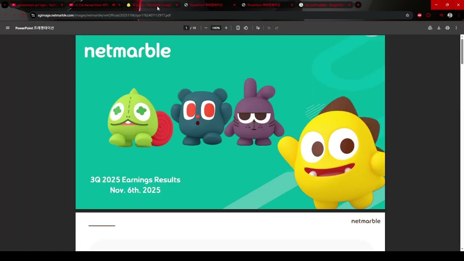This screenshot has width=464, height=261.
Task: Click the scrollbar down arrow
Action: point(462,249)
